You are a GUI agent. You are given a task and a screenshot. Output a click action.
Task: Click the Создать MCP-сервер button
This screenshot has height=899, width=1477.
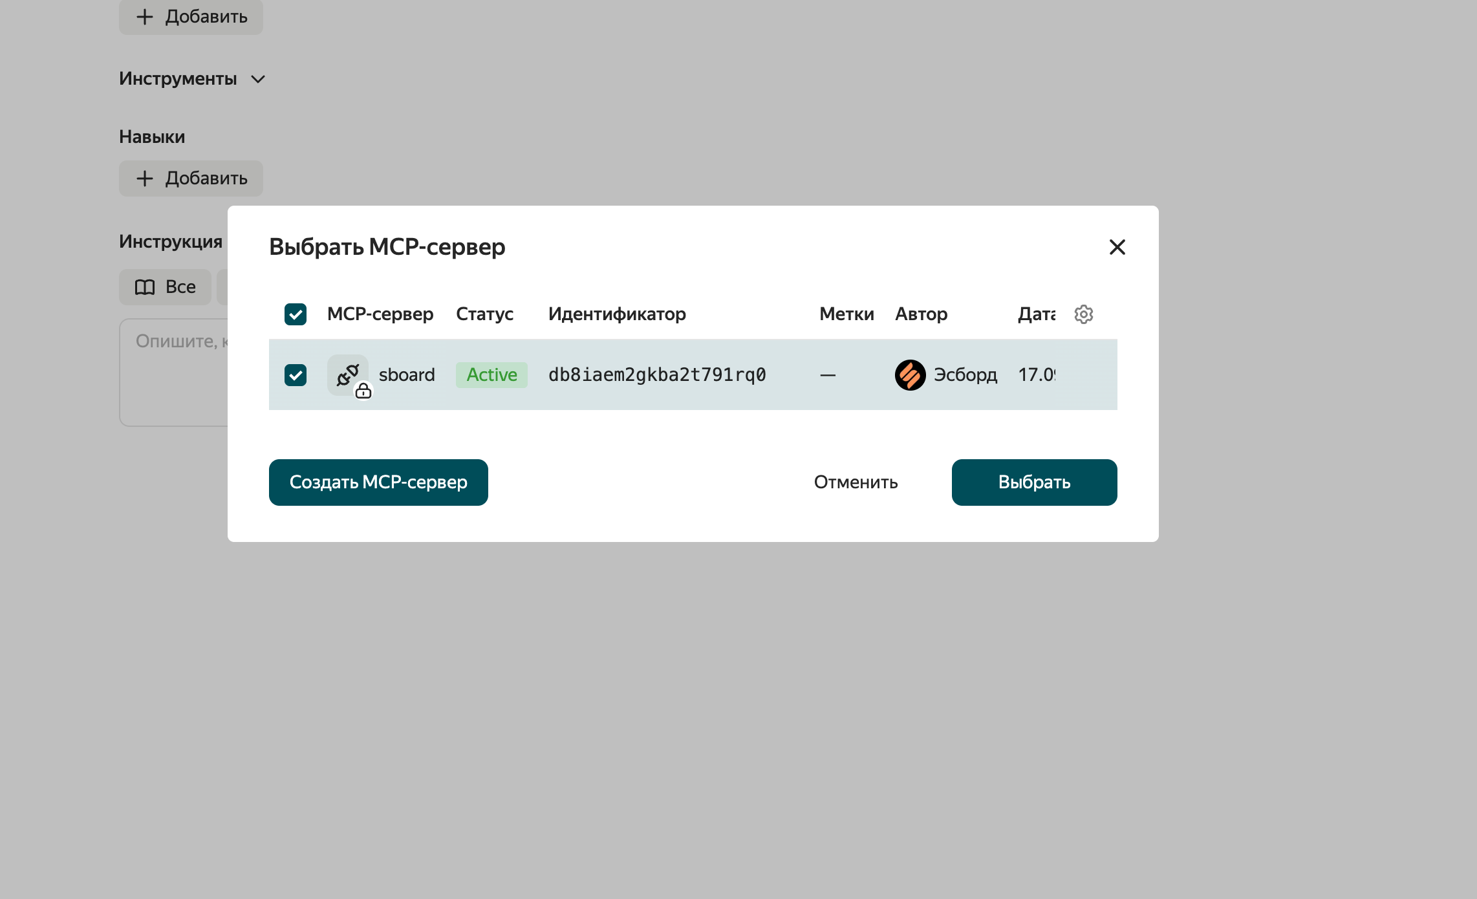[x=378, y=482]
